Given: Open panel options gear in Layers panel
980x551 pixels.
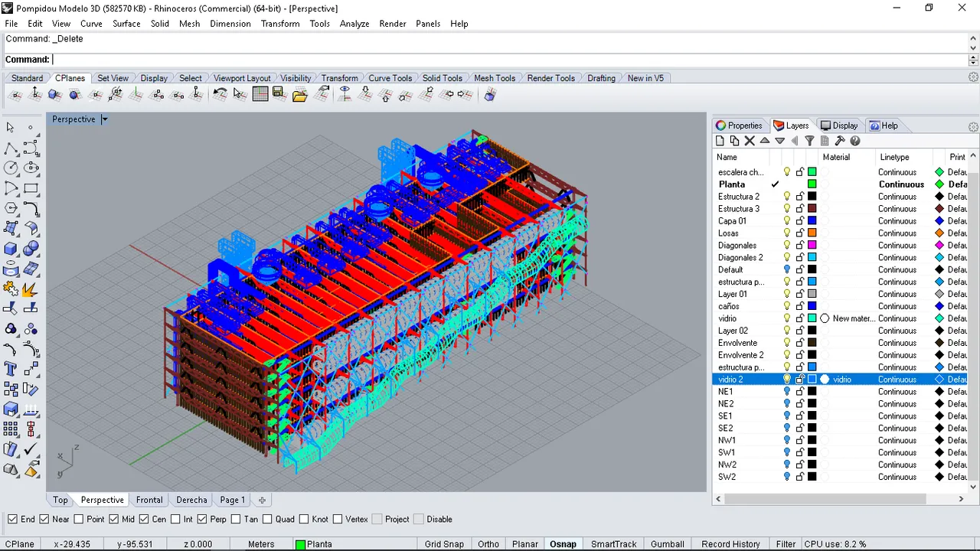Looking at the screenshot, I should [x=973, y=126].
